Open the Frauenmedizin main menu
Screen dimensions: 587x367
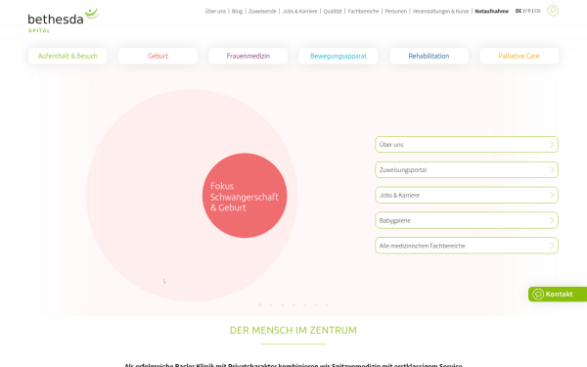point(248,56)
